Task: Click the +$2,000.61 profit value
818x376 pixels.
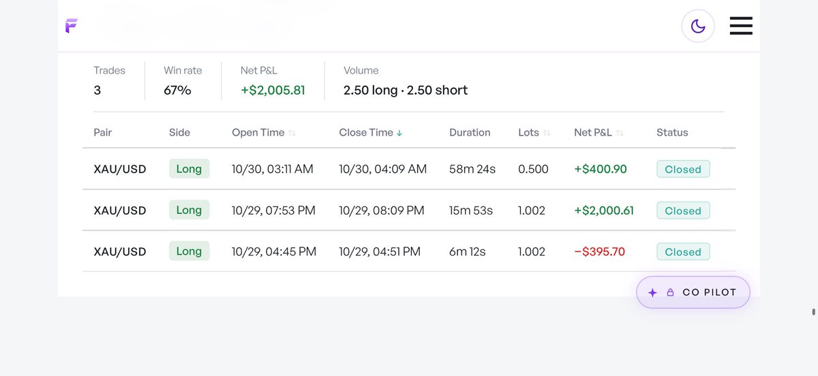Action: (604, 210)
